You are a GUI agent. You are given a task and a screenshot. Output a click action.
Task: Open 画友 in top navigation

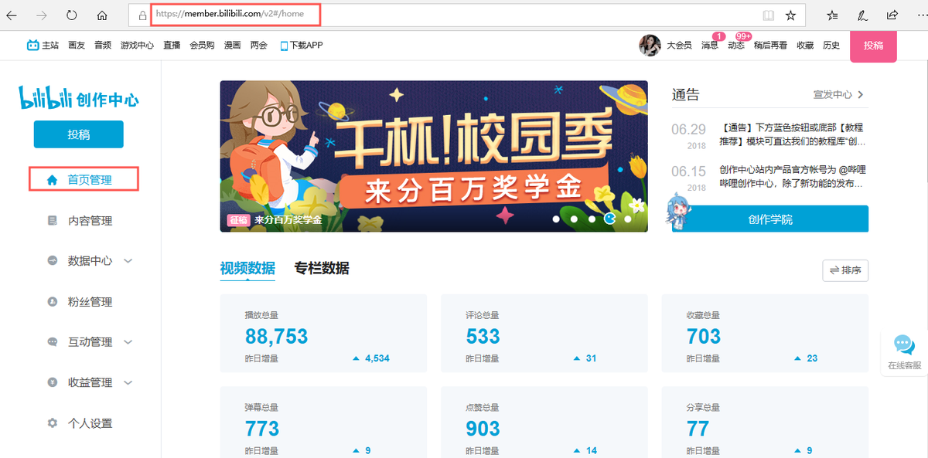click(x=77, y=46)
